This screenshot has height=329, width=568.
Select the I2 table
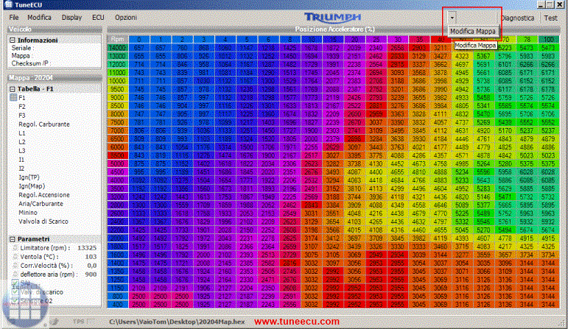21,169
